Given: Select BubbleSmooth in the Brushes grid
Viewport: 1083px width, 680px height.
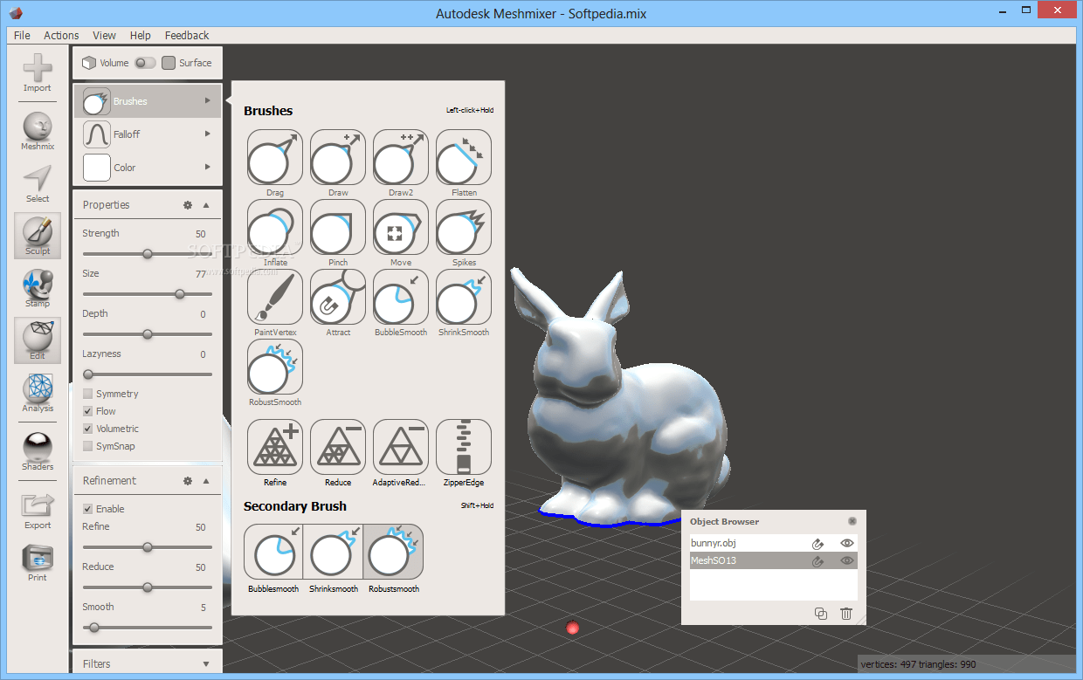Looking at the screenshot, I should point(401,297).
